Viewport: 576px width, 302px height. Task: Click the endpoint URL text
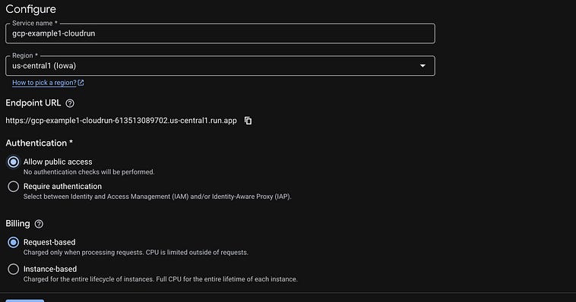pyautogui.click(x=122, y=121)
